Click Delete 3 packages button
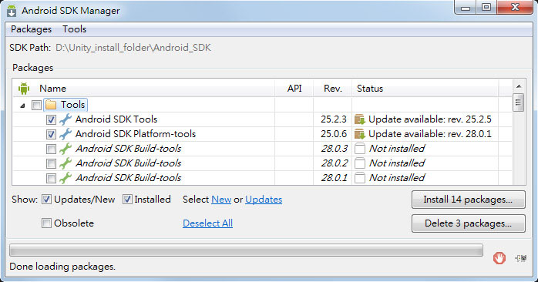538x282 pixels. (x=469, y=223)
